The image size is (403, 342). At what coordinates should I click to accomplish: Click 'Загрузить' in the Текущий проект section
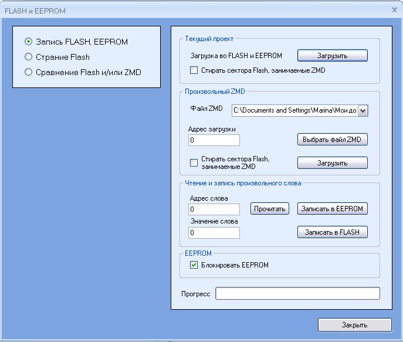coord(332,56)
